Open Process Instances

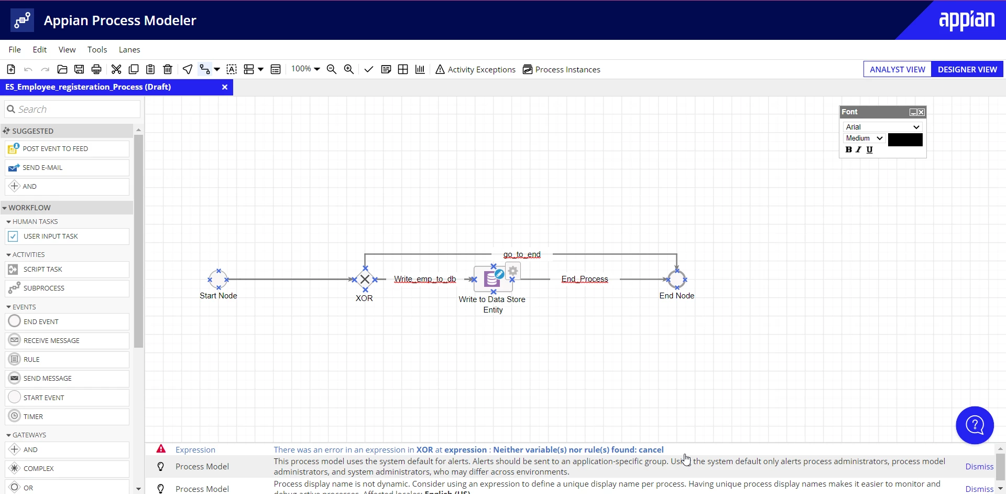(562, 69)
